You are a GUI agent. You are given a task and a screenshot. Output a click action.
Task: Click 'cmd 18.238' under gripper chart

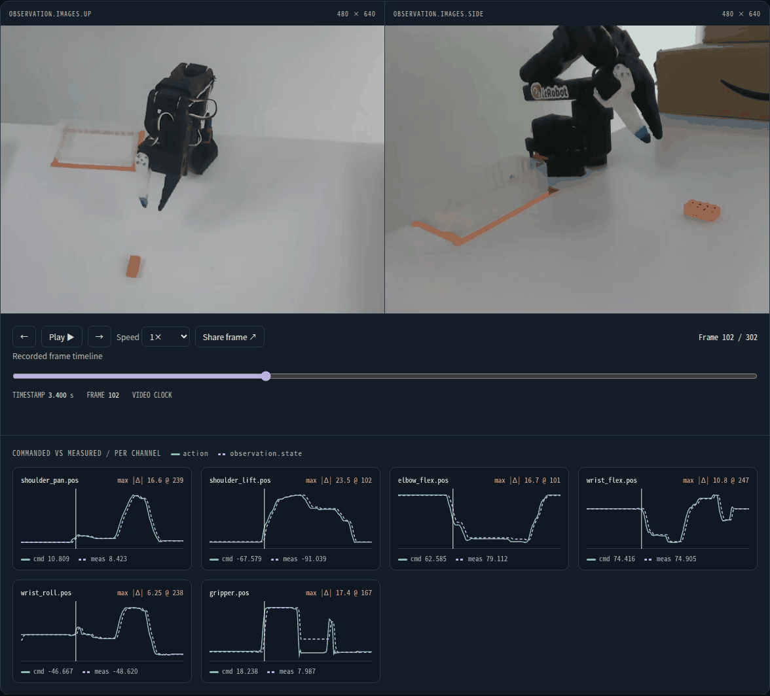pyautogui.click(x=234, y=672)
